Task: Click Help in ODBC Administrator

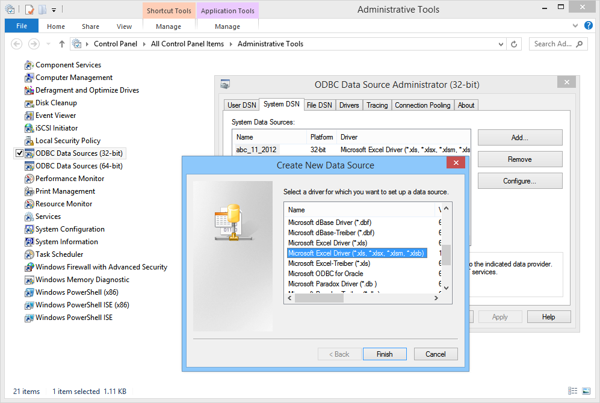Action: (548, 317)
